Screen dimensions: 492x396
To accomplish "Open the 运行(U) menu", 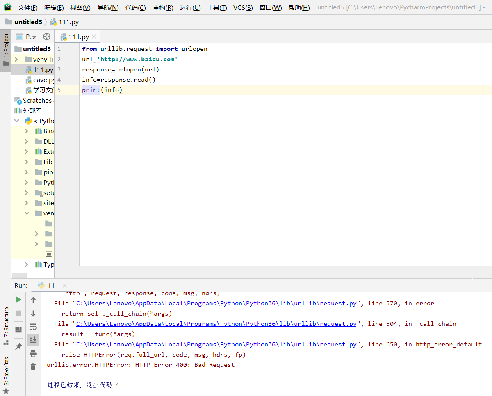I will pyautogui.click(x=190, y=8).
